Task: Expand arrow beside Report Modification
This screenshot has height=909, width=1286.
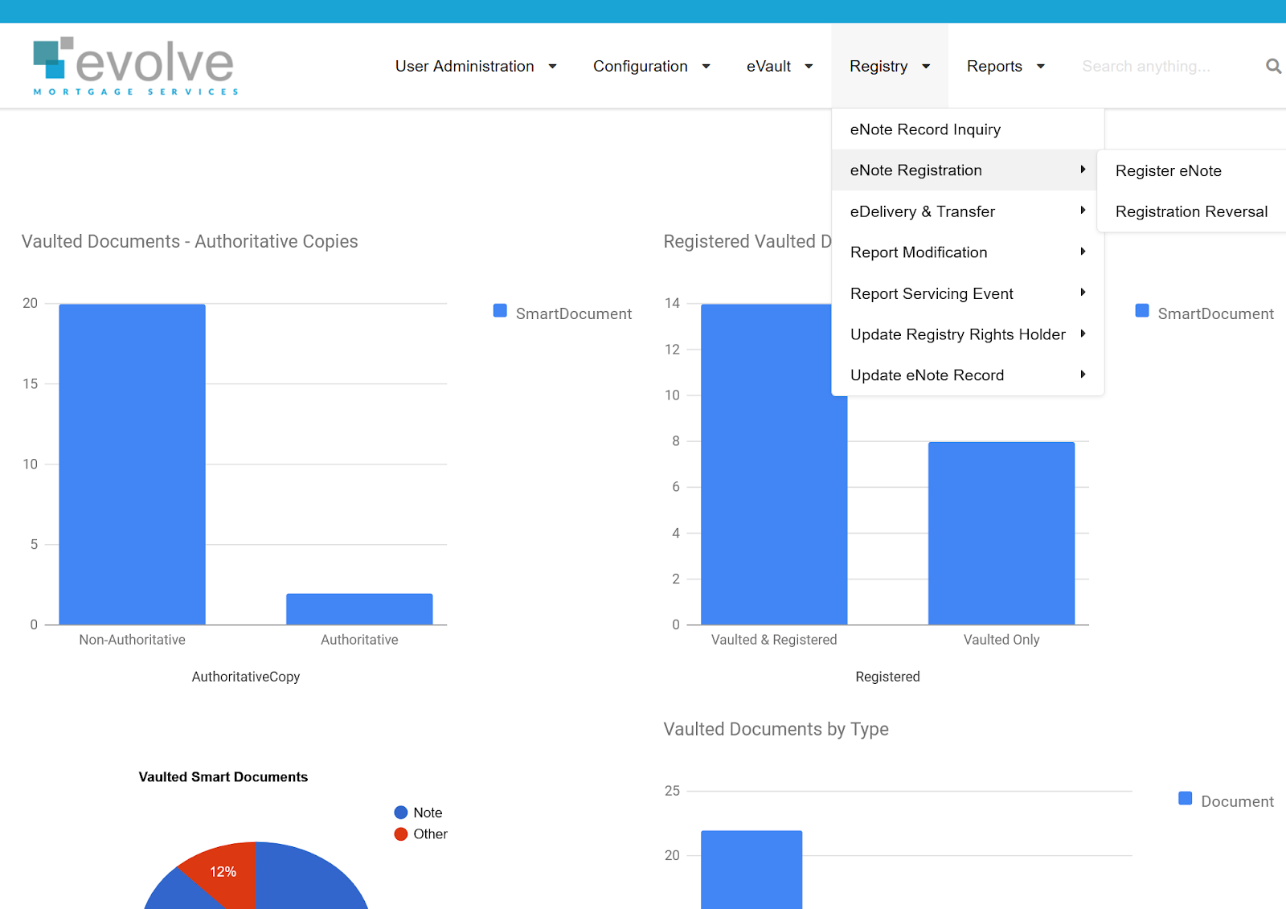Action: click(x=1083, y=252)
